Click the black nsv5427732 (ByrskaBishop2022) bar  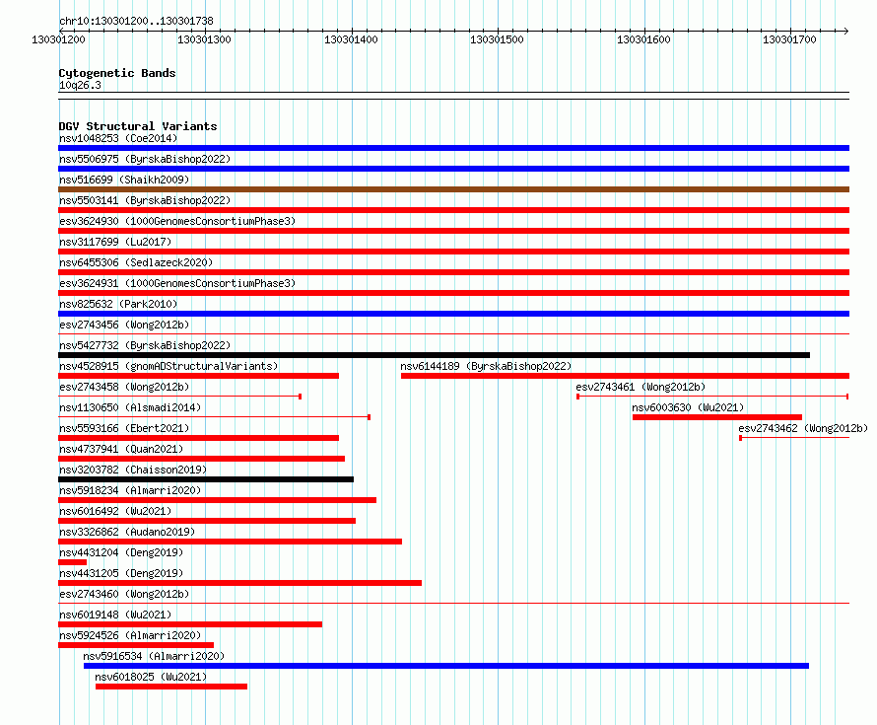click(434, 355)
